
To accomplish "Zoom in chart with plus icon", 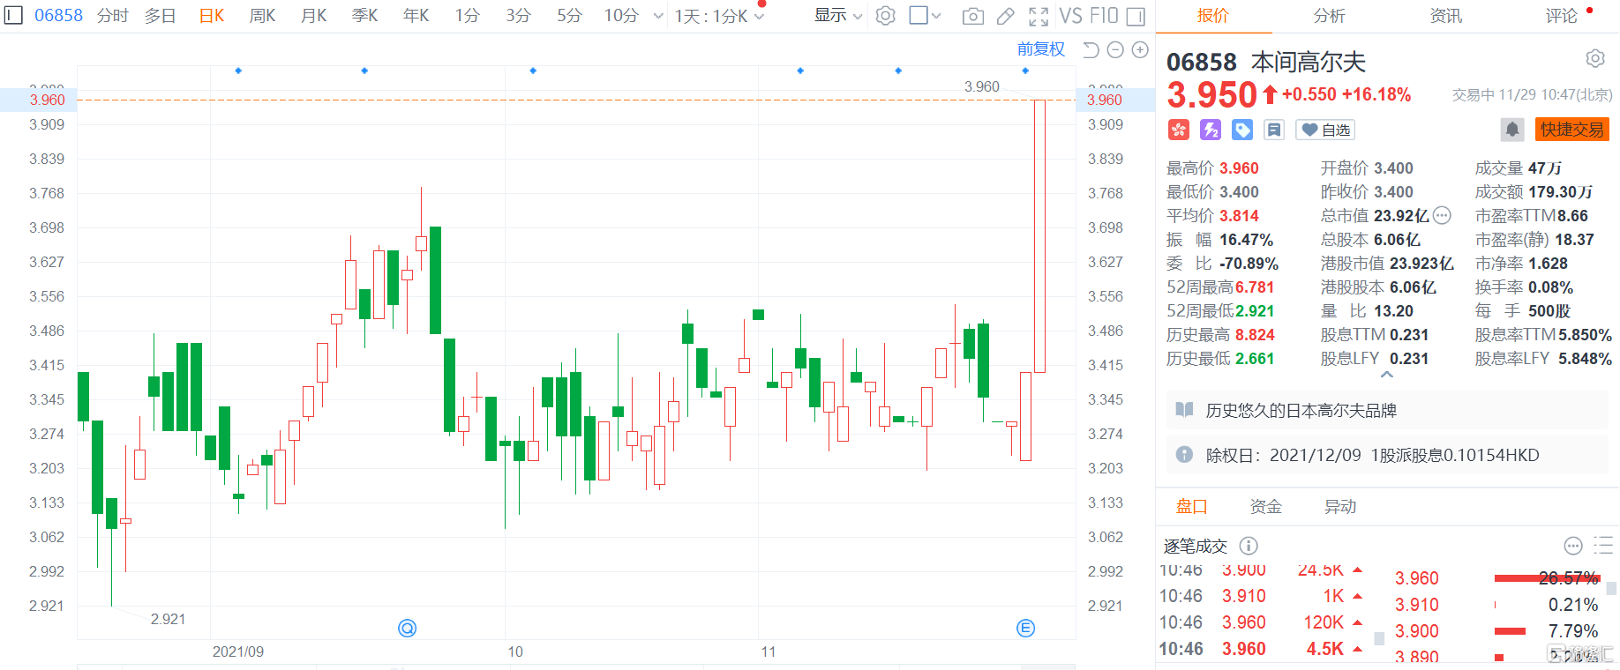I will (1140, 50).
